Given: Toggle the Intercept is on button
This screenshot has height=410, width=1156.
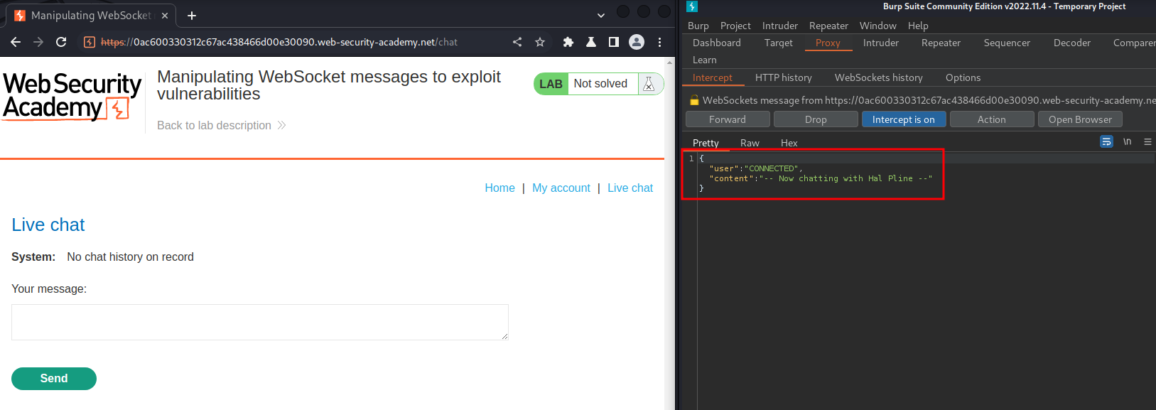Looking at the screenshot, I should [x=904, y=119].
